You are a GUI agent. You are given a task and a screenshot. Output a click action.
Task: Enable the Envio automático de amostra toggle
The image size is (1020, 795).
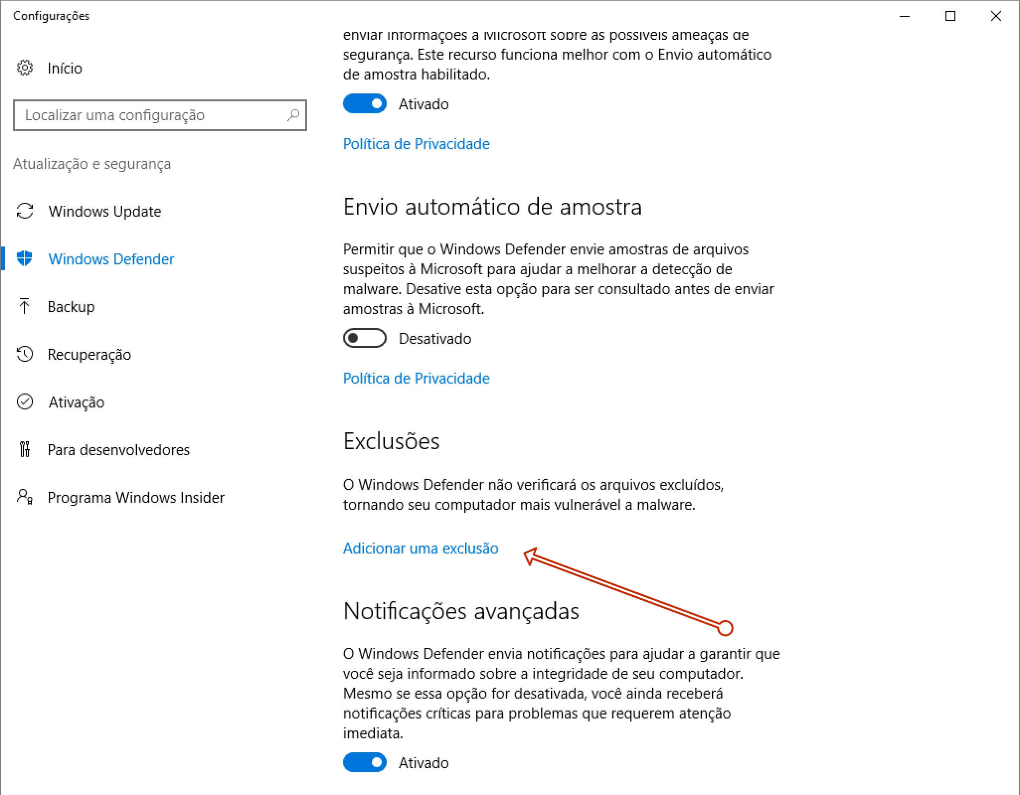click(364, 338)
